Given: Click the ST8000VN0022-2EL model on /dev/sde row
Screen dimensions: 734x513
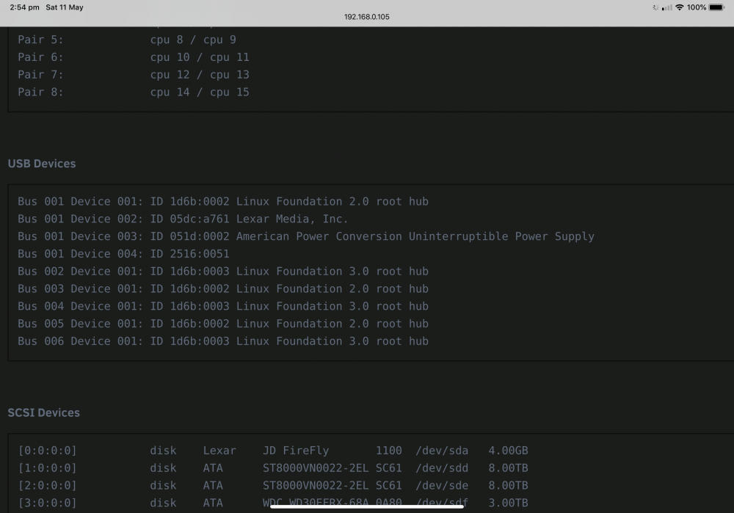Looking at the screenshot, I should coord(316,485).
